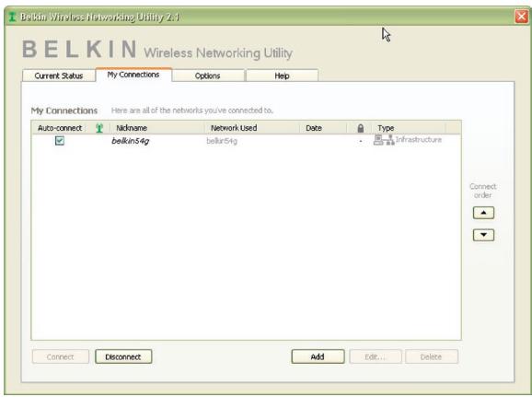The image size is (532, 397).
Task: Click the greyed-out Edit button
Action: pos(376,356)
